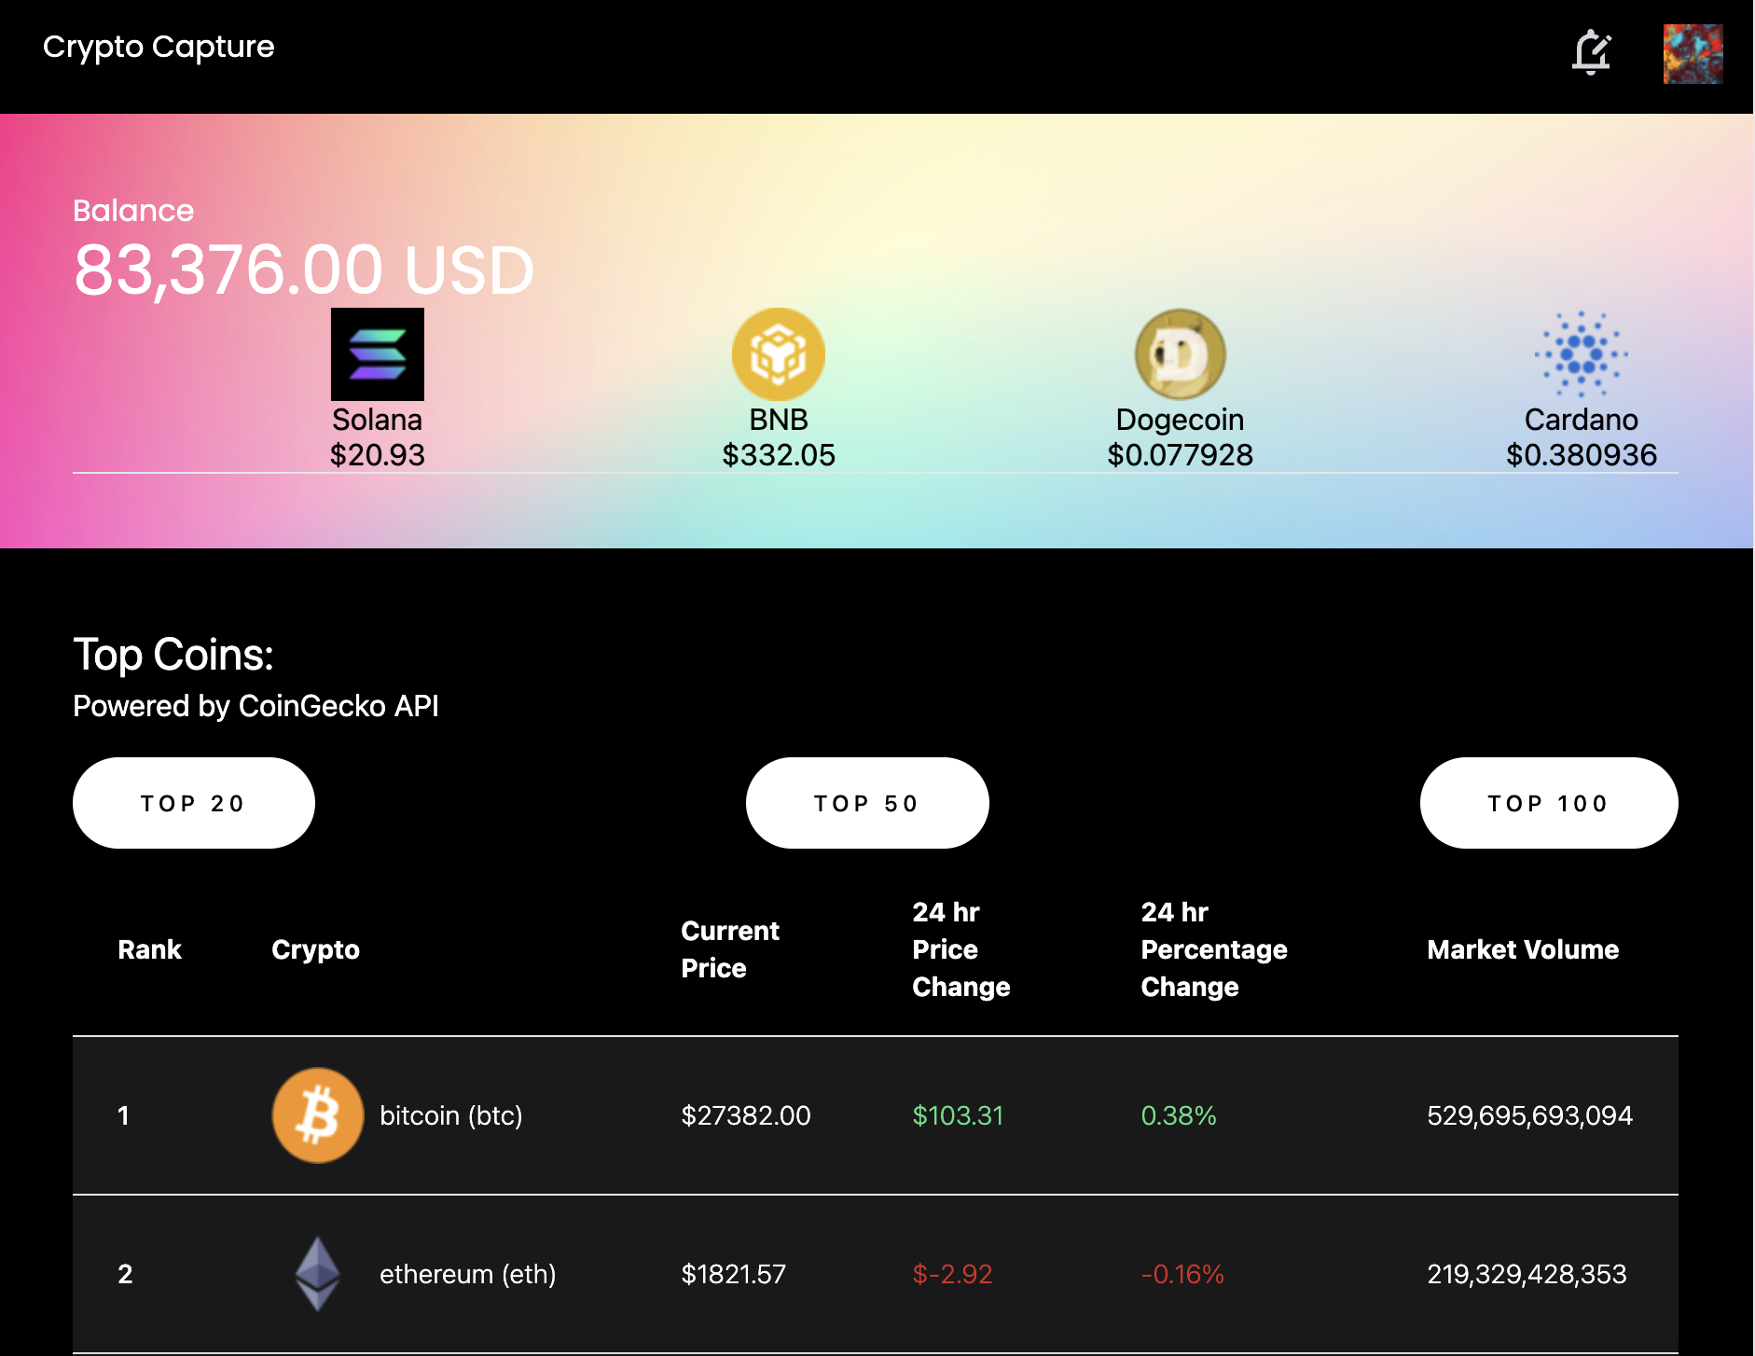The width and height of the screenshot is (1755, 1356).
Task: Click the Balance amount display
Action: coord(303,269)
